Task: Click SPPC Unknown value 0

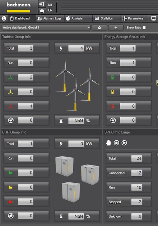Action: (x=137, y=216)
